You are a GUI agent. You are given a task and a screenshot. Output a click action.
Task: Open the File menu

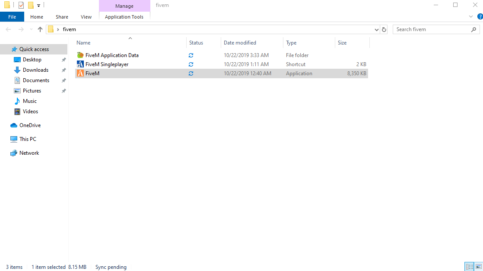tap(12, 17)
